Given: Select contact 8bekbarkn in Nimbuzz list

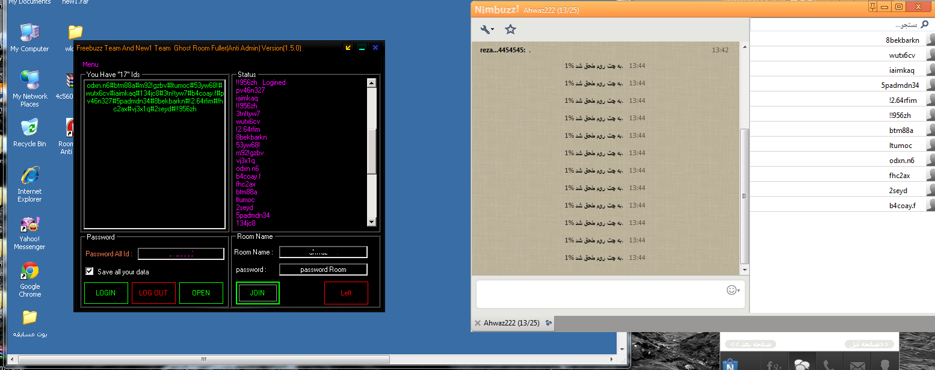Looking at the screenshot, I should [842, 40].
